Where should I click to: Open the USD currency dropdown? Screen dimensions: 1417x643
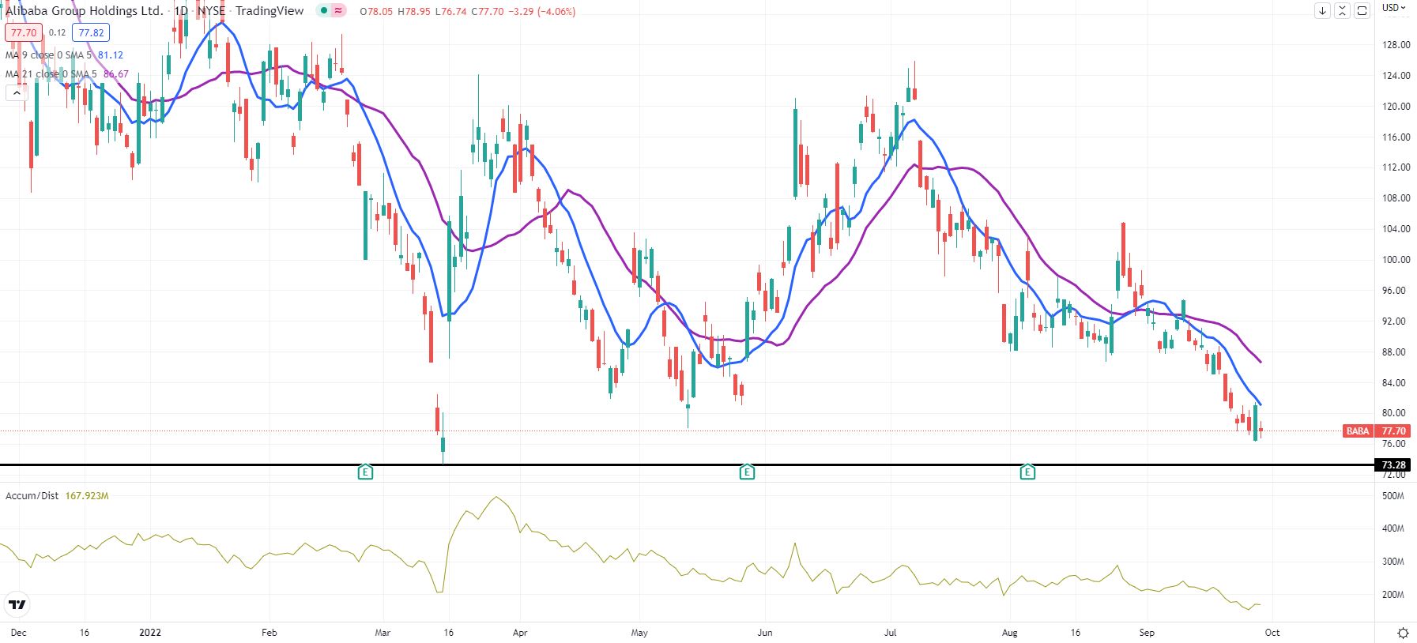(1394, 8)
